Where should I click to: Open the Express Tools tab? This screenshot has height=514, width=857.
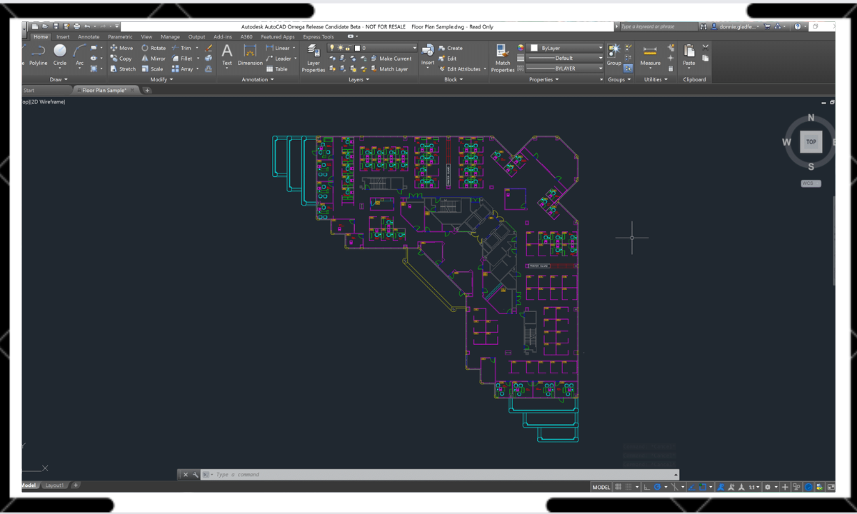pyautogui.click(x=317, y=36)
